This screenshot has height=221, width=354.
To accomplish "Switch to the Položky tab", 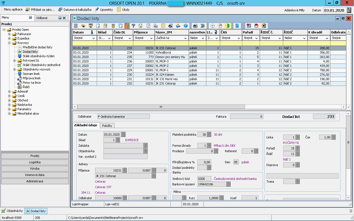I will 107,126.
